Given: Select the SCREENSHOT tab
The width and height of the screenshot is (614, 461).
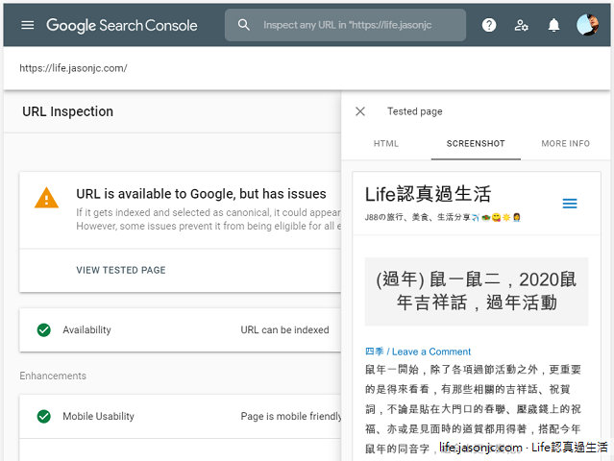Looking at the screenshot, I should point(476,144).
